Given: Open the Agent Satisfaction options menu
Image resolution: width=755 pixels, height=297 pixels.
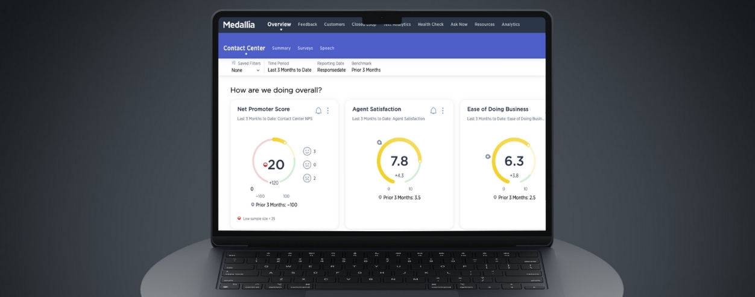Looking at the screenshot, I should 443,110.
